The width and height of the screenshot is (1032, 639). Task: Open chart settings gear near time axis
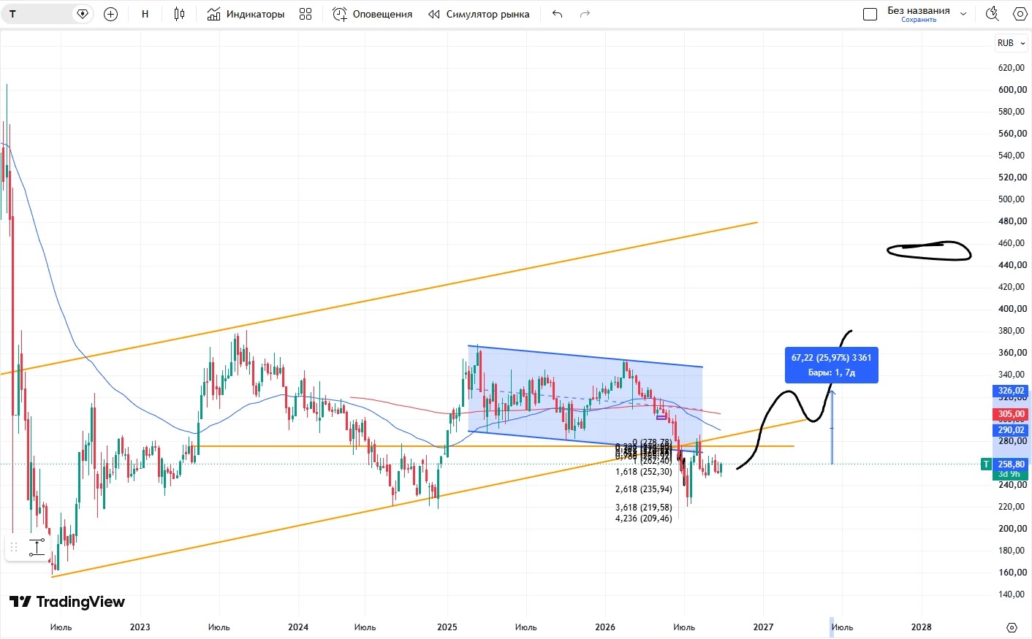click(x=1012, y=627)
